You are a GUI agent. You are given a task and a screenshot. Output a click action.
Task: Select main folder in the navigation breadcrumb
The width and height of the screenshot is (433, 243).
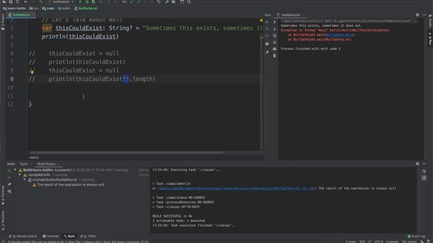[x=48, y=9]
